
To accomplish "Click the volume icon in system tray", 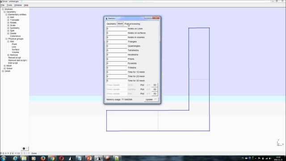I will (x=270, y=158).
